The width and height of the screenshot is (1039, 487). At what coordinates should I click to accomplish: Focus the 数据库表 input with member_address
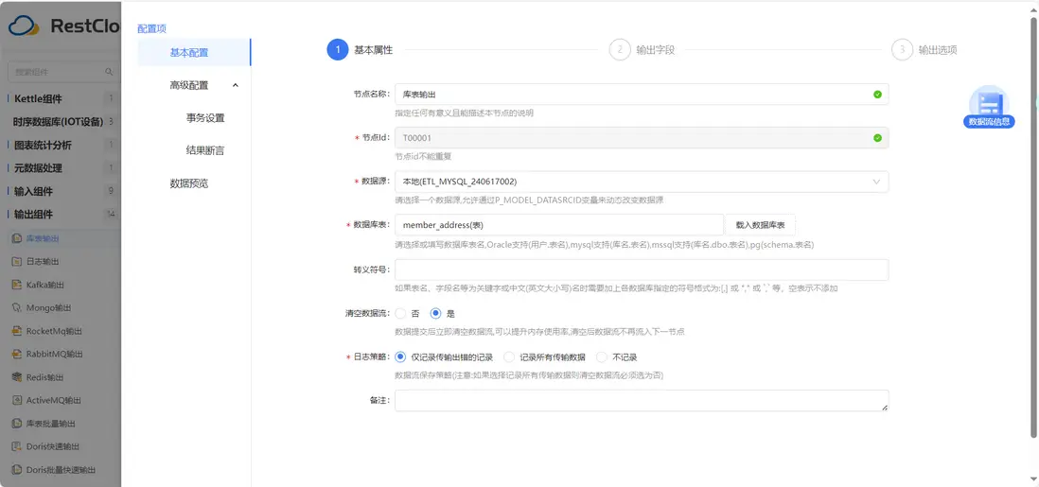click(x=559, y=225)
